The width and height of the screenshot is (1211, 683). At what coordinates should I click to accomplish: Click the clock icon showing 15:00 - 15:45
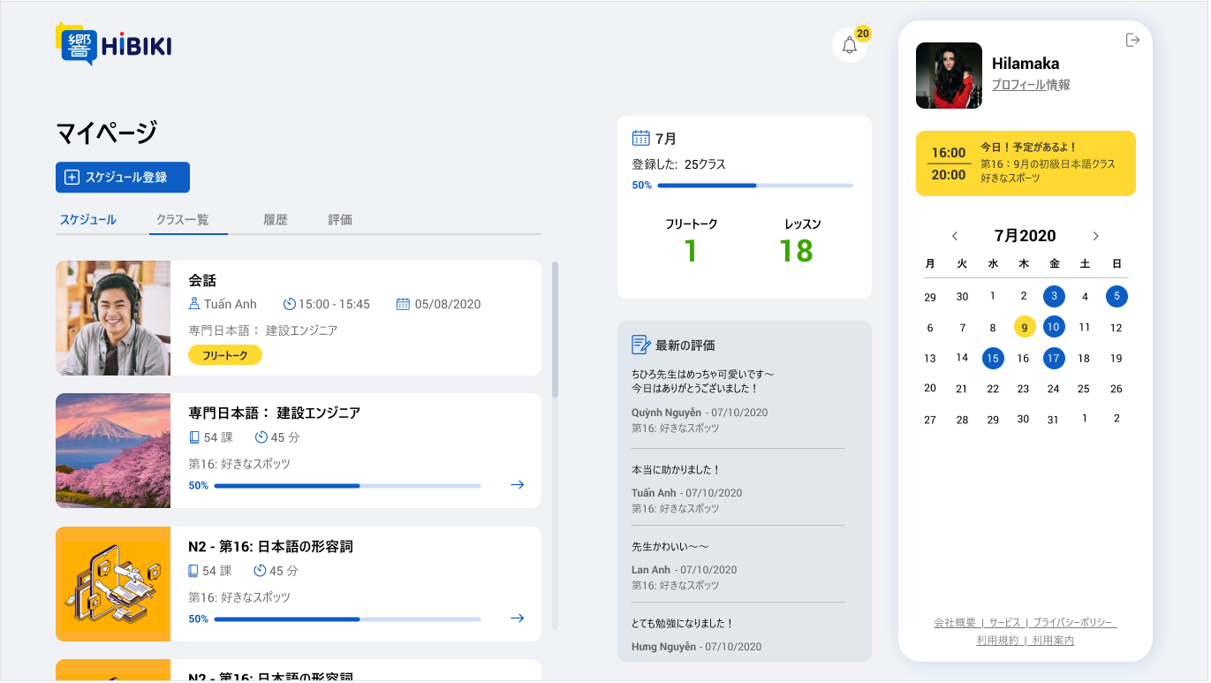(291, 303)
